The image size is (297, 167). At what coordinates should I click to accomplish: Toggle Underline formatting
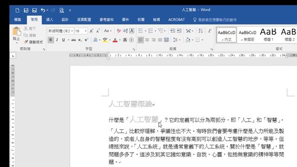click(64, 40)
